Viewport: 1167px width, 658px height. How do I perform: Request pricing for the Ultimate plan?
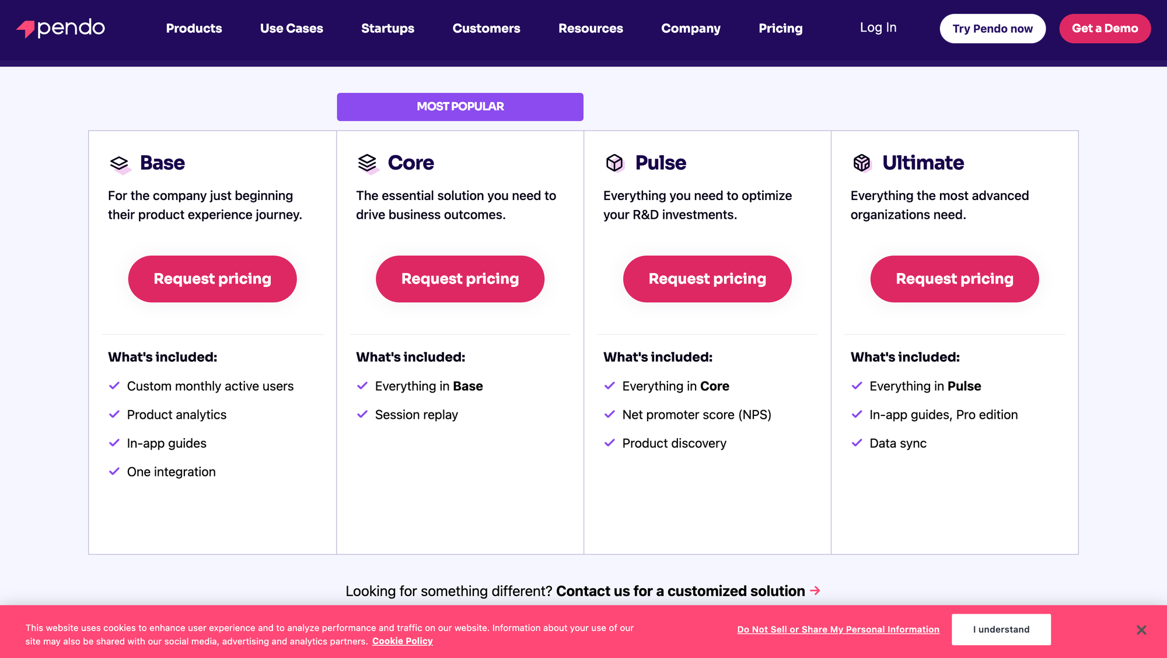pyautogui.click(x=955, y=279)
